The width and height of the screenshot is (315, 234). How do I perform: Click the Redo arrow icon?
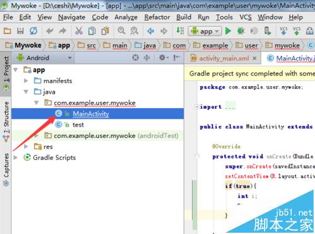click(63, 31)
